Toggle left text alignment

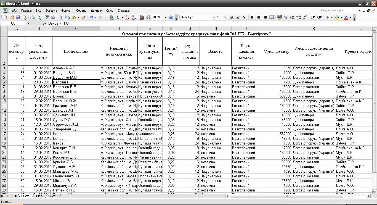click(x=252, y=17)
